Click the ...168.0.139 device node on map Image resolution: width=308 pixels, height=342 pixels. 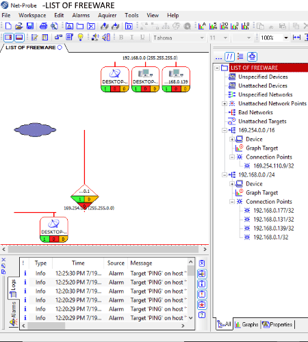pos(176,79)
